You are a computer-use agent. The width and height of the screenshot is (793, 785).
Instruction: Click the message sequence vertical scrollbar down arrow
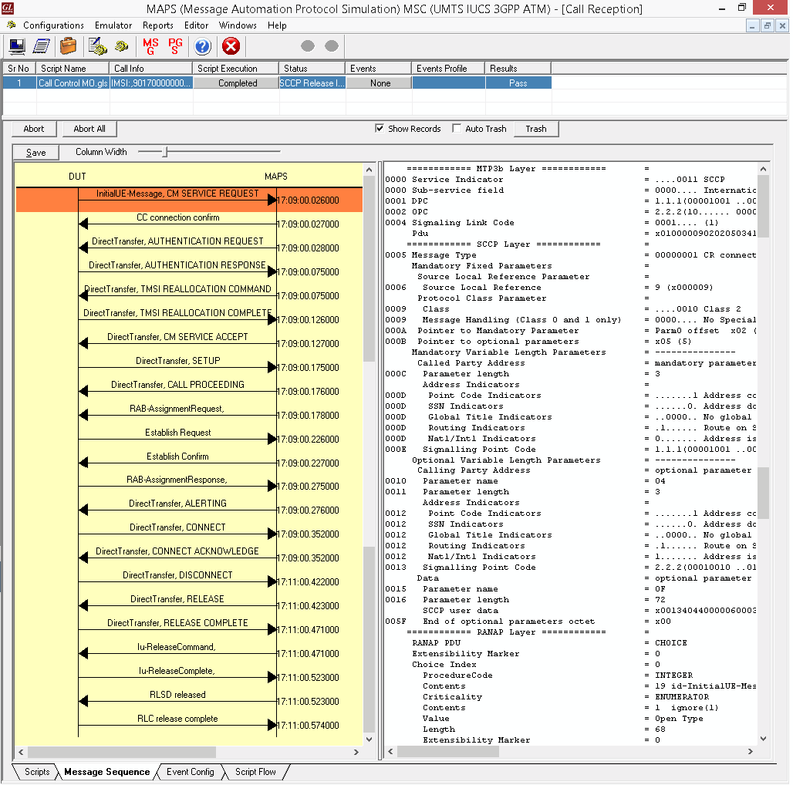[x=370, y=740]
